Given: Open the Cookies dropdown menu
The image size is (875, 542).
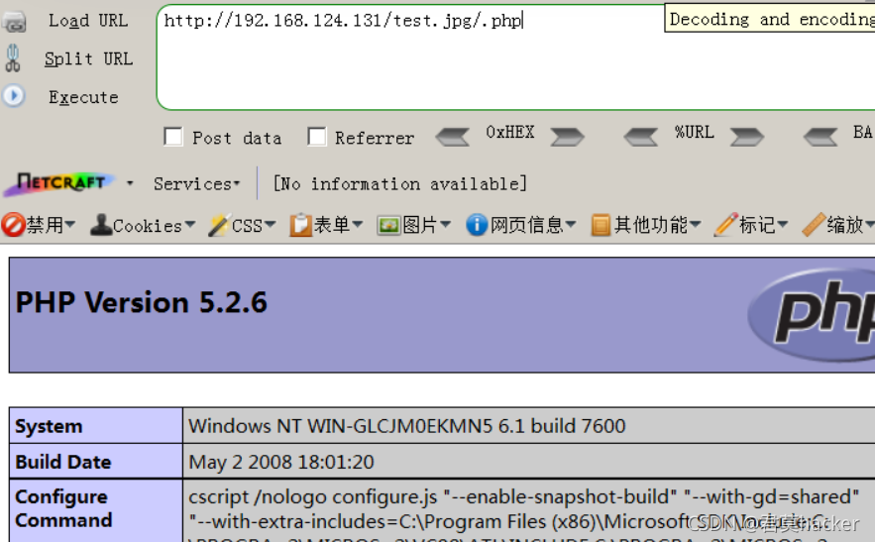Looking at the screenshot, I should (x=189, y=224).
